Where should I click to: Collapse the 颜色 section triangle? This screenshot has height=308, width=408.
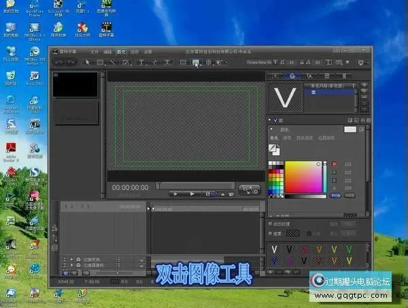(x=273, y=130)
